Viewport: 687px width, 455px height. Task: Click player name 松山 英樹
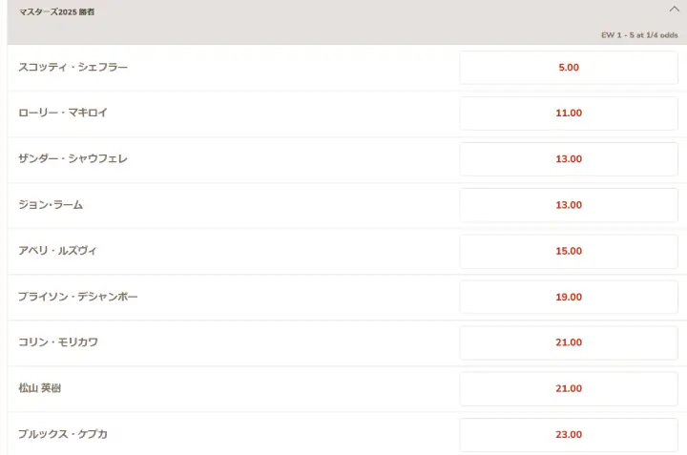click(39, 388)
